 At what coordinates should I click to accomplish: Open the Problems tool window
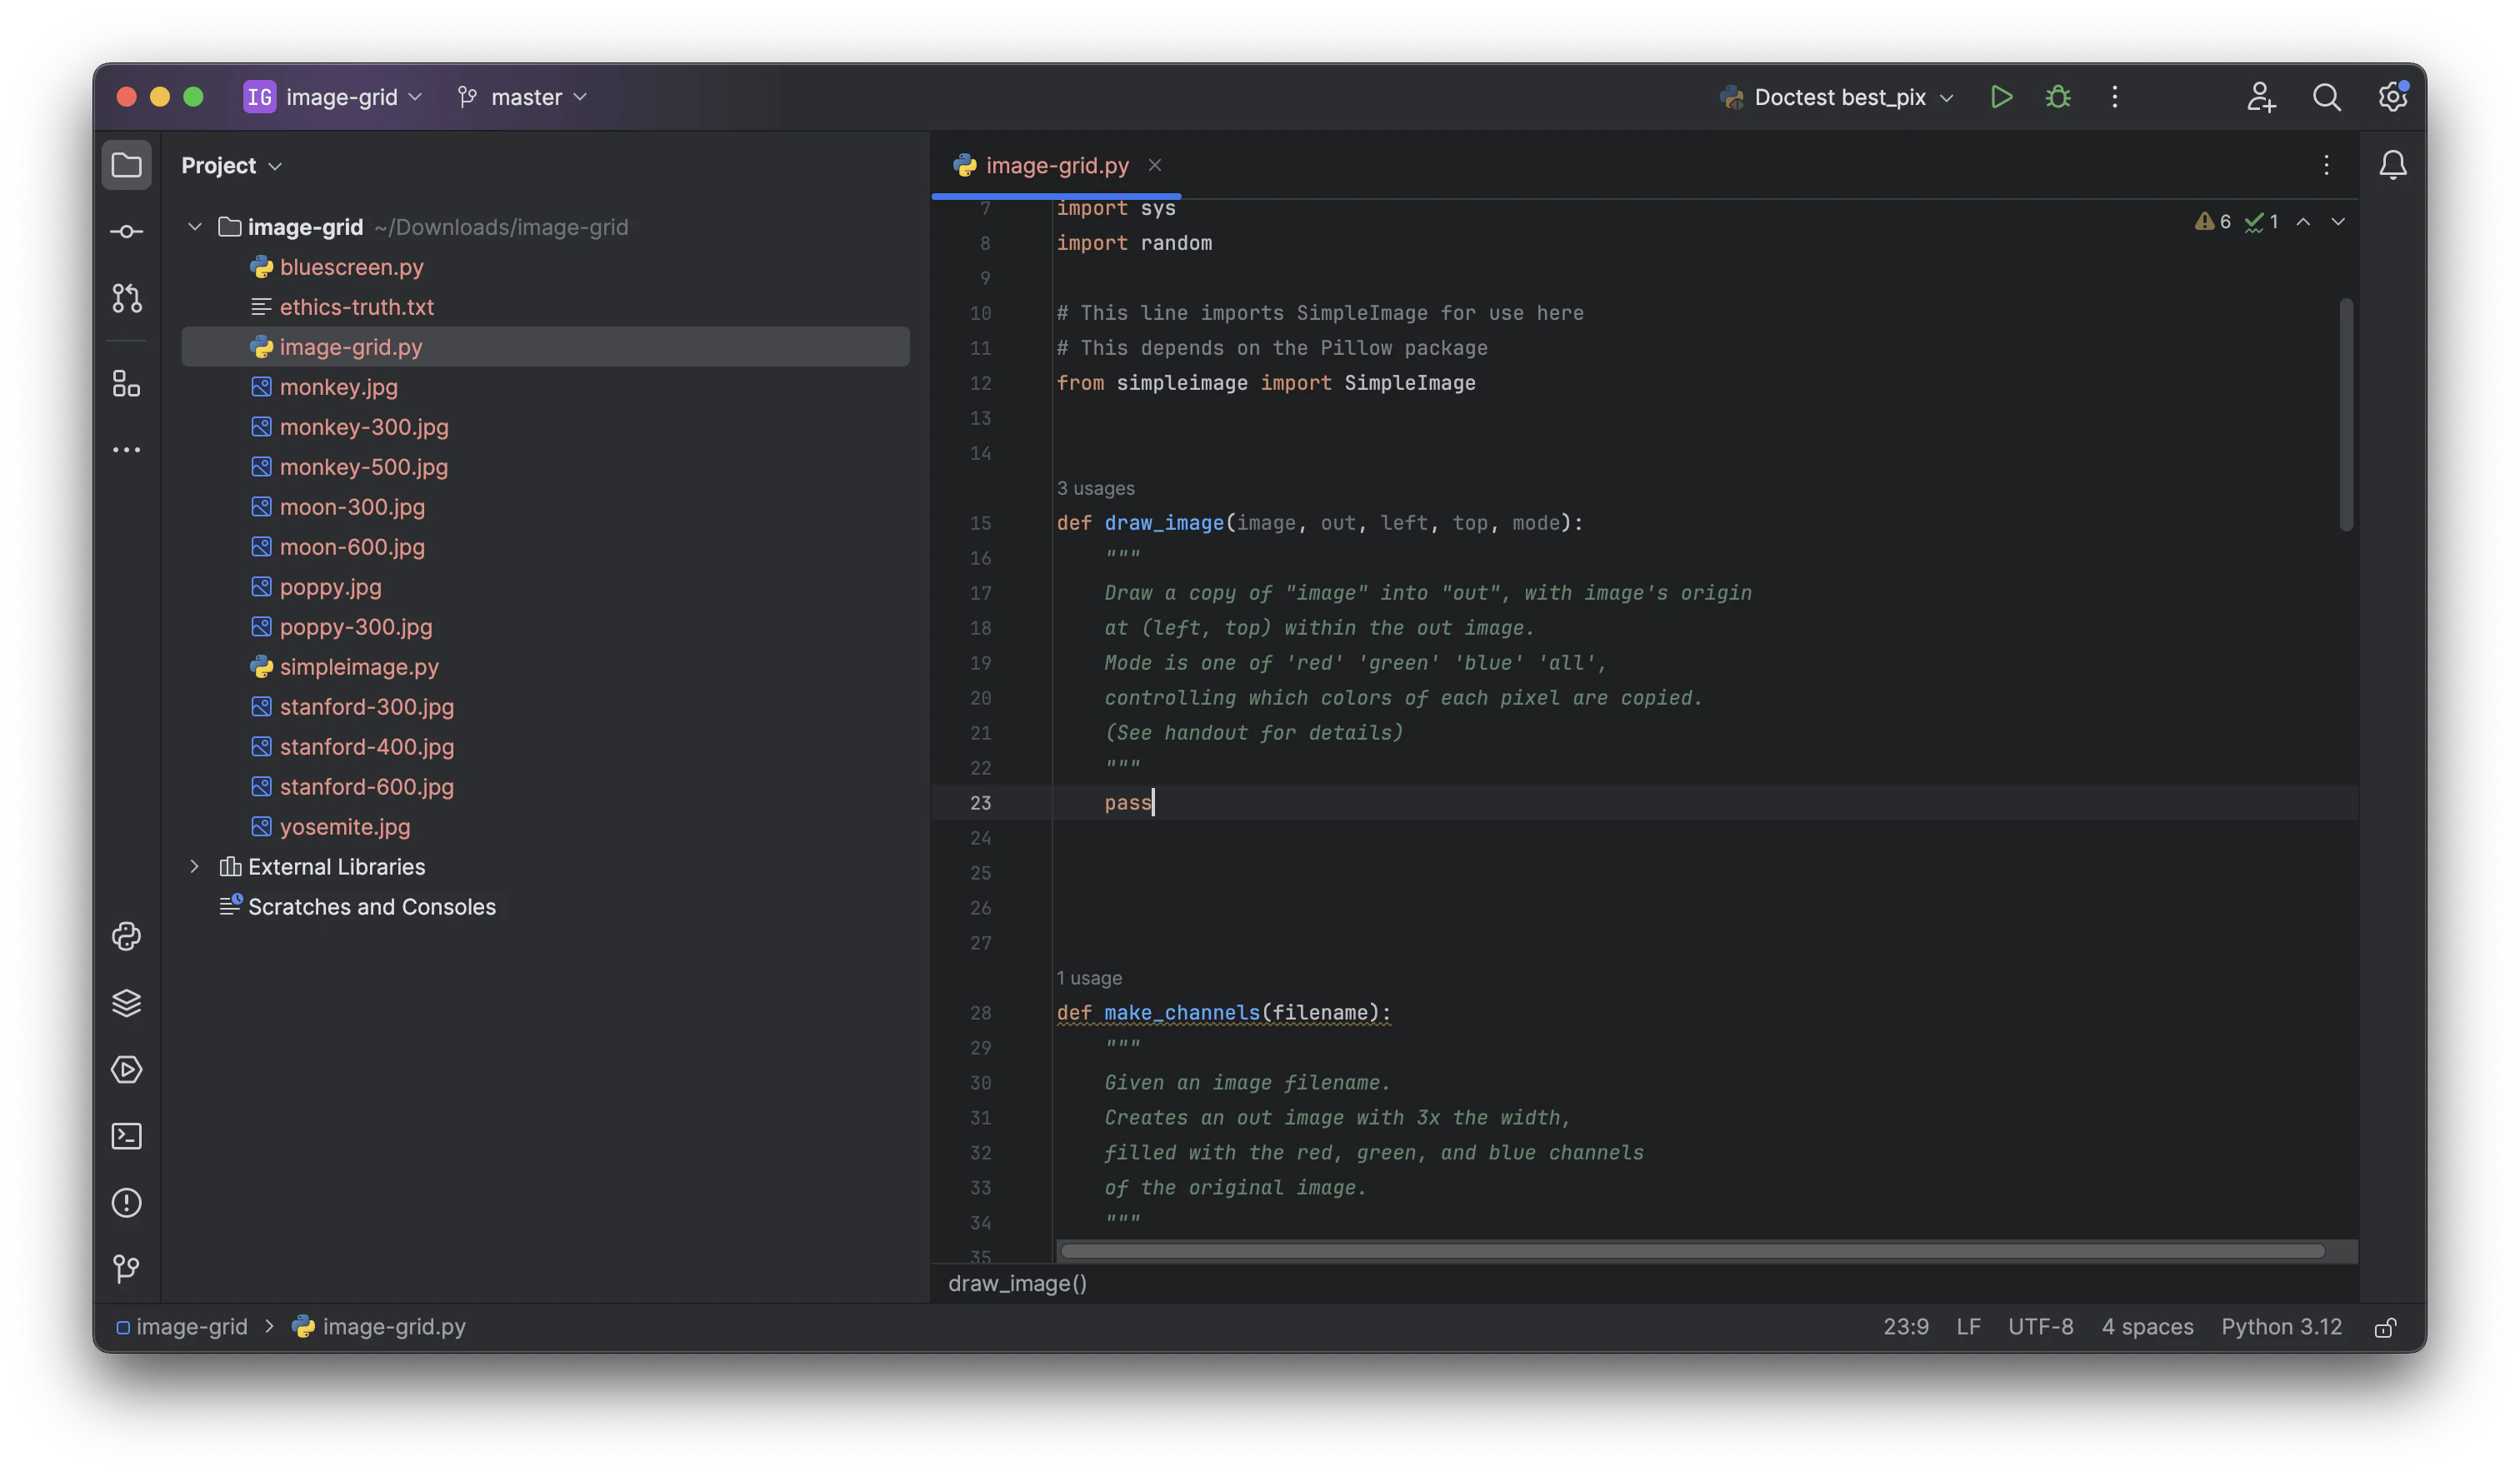127,1203
